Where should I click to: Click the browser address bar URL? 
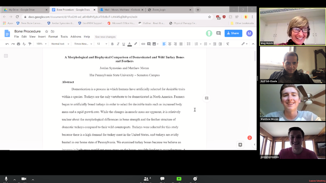[83, 17]
